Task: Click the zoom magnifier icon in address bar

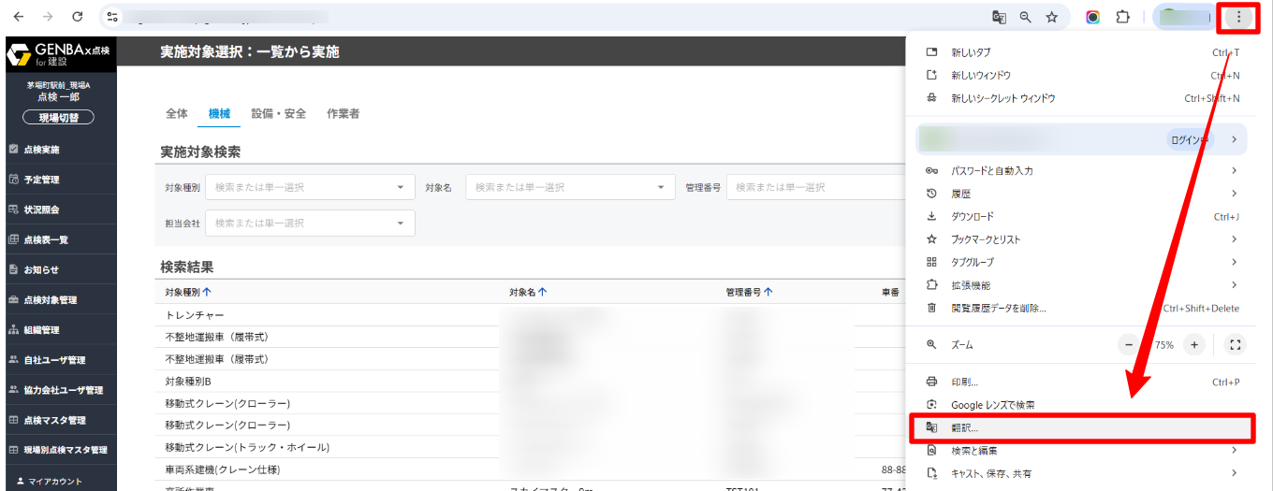Action: coord(1025,17)
